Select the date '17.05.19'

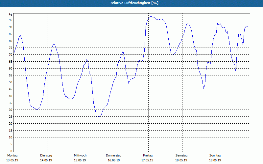[x=147, y=160]
